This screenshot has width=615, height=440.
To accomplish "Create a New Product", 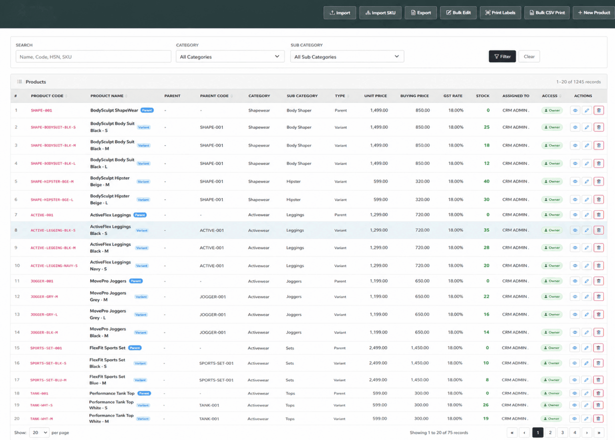I will (x=594, y=13).
